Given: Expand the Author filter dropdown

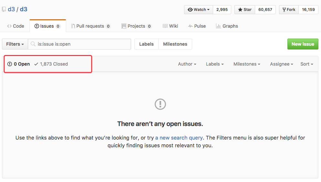Looking at the screenshot, I should (x=187, y=64).
